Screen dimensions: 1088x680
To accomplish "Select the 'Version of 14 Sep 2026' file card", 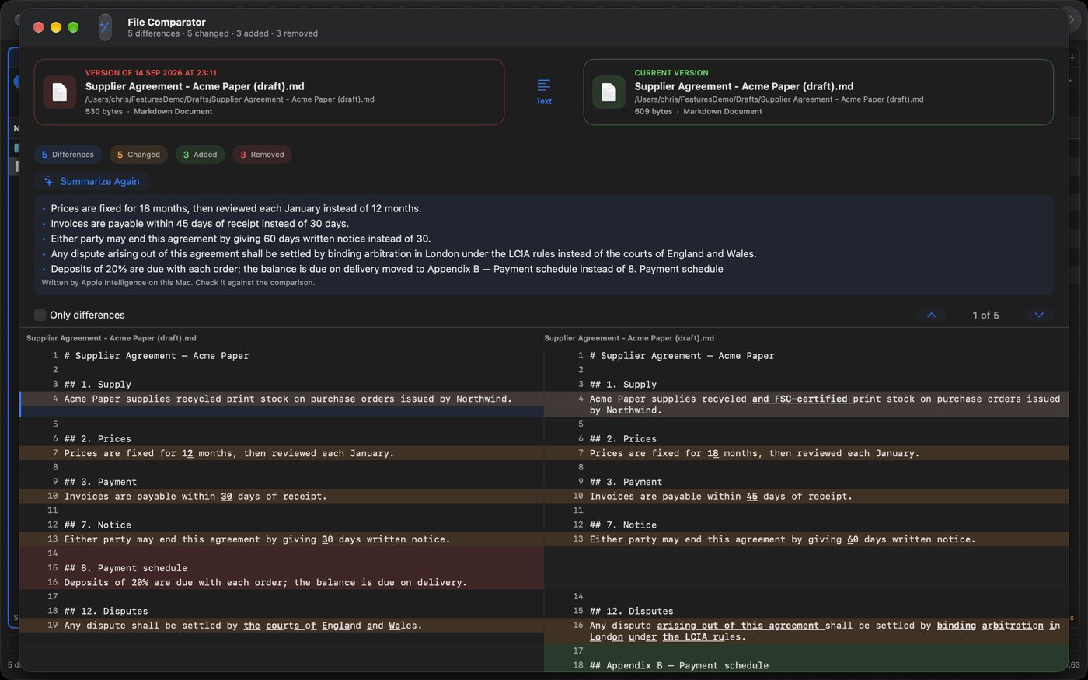I will pyautogui.click(x=269, y=92).
